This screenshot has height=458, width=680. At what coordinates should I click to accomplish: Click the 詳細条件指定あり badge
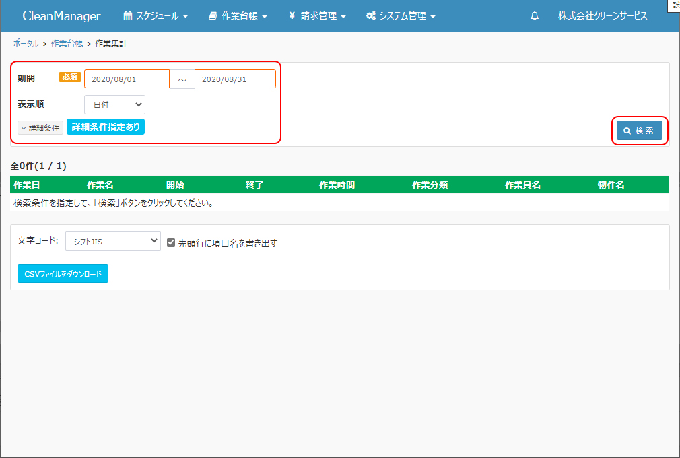click(106, 127)
